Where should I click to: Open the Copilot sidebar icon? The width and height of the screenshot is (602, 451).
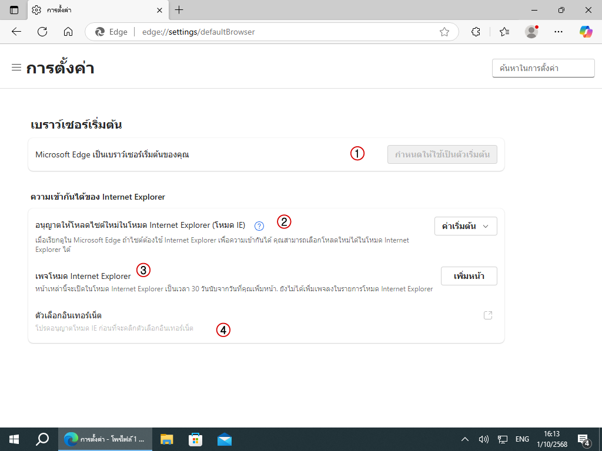click(x=586, y=32)
